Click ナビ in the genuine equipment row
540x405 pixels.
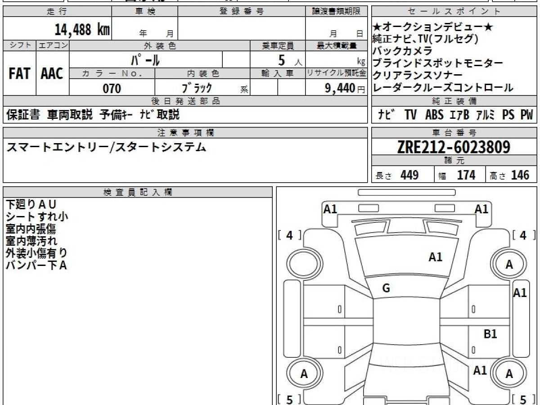(x=387, y=115)
